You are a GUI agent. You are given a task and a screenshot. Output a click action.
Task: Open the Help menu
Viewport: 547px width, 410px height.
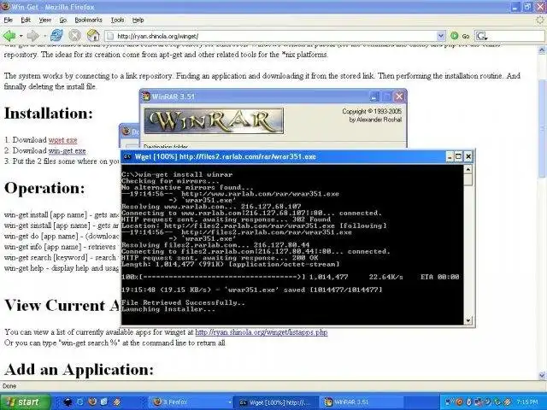(138, 20)
